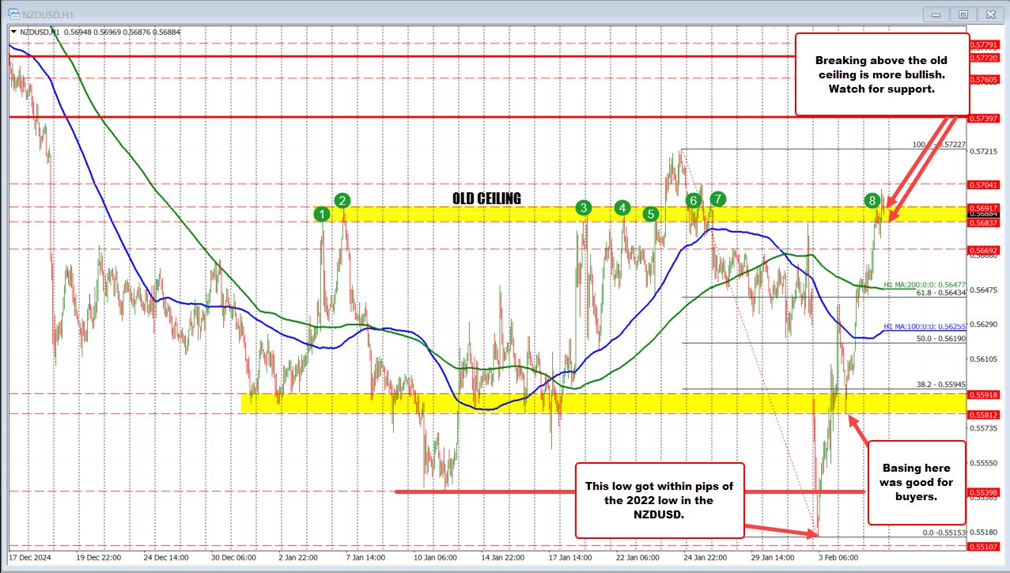Click the 0.56692 price label on axis
The height and width of the screenshot is (573, 1010).
coord(984,249)
